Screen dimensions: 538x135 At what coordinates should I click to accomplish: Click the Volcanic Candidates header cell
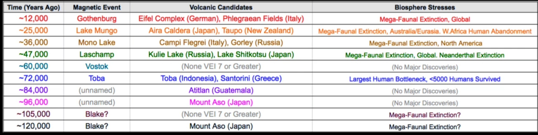(x=221, y=7)
